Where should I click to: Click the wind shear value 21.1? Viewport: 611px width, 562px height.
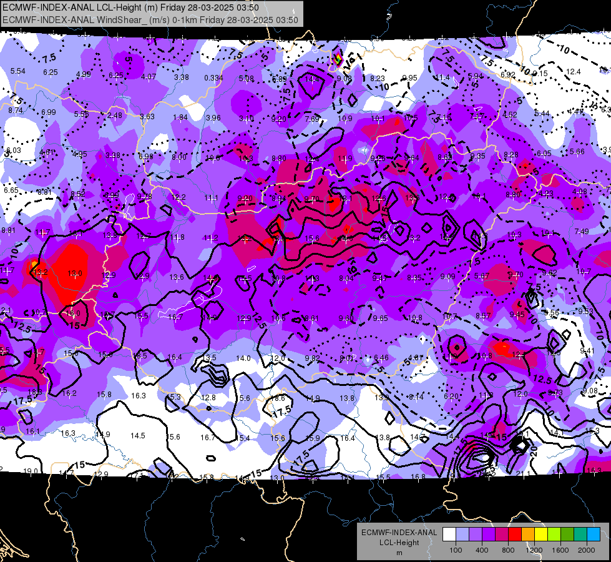pyautogui.click(x=523, y=474)
